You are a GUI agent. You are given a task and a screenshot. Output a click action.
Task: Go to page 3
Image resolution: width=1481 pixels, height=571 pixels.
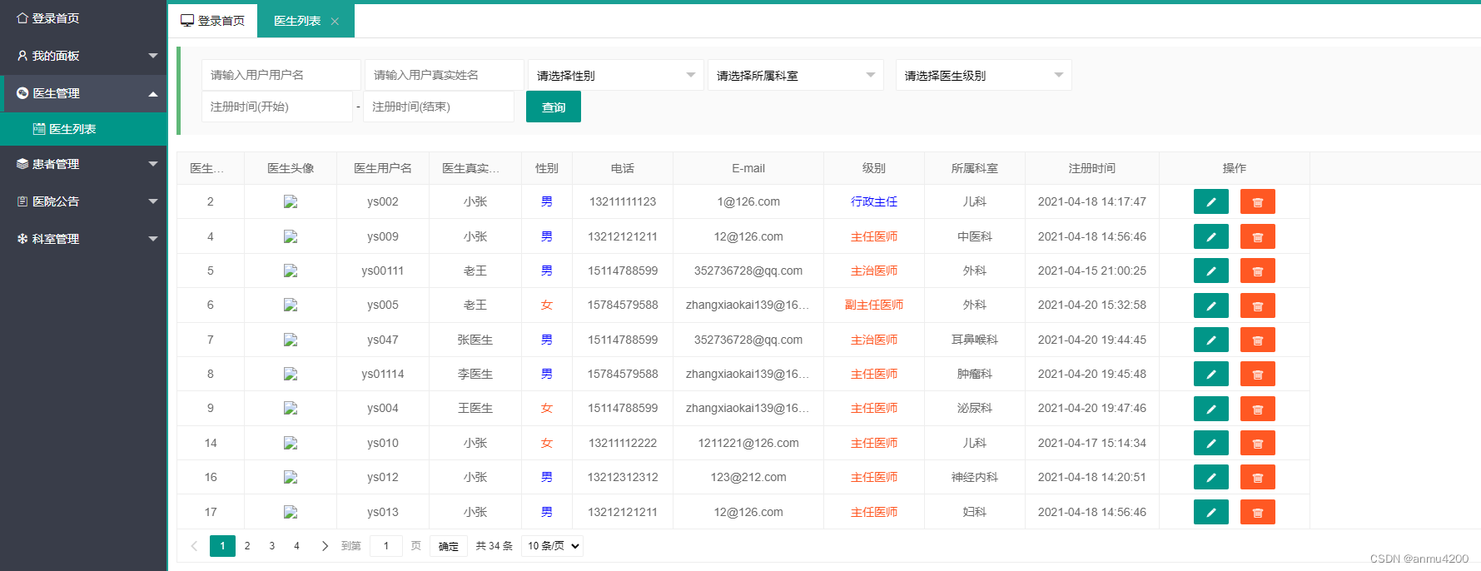pyautogui.click(x=272, y=546)
